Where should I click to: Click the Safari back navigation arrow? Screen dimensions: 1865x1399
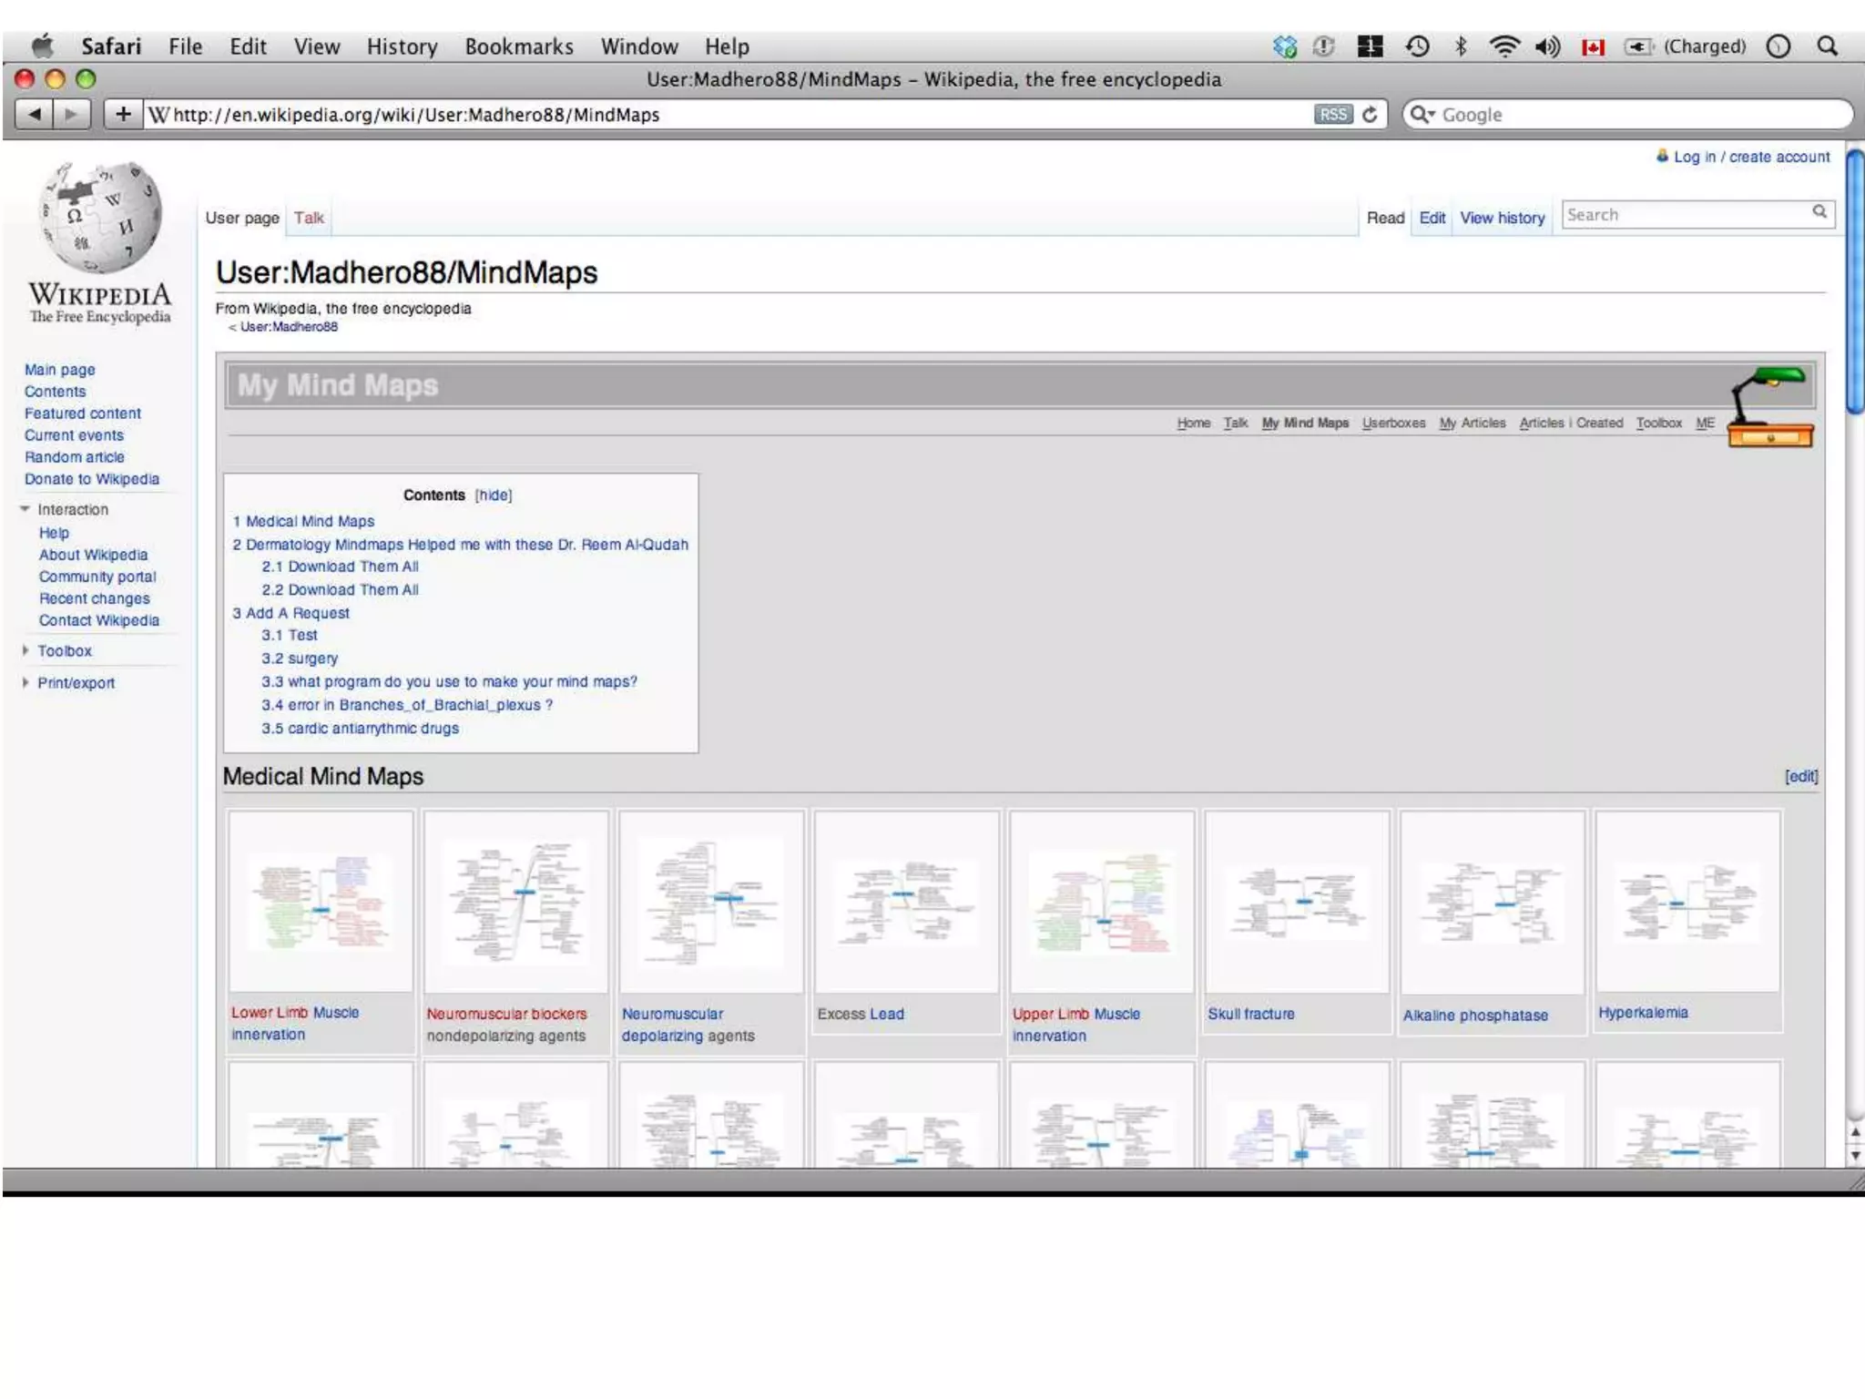(x=35, y=115)
